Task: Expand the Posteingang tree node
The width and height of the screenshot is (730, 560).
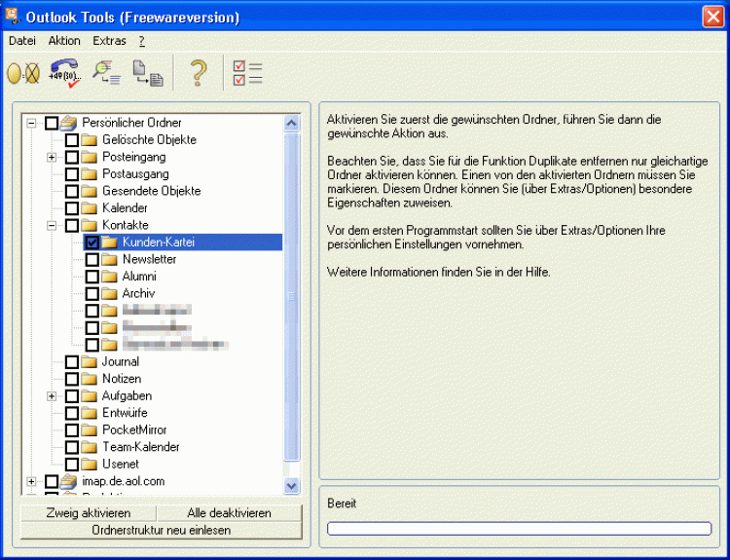Action: coord(52,158)
